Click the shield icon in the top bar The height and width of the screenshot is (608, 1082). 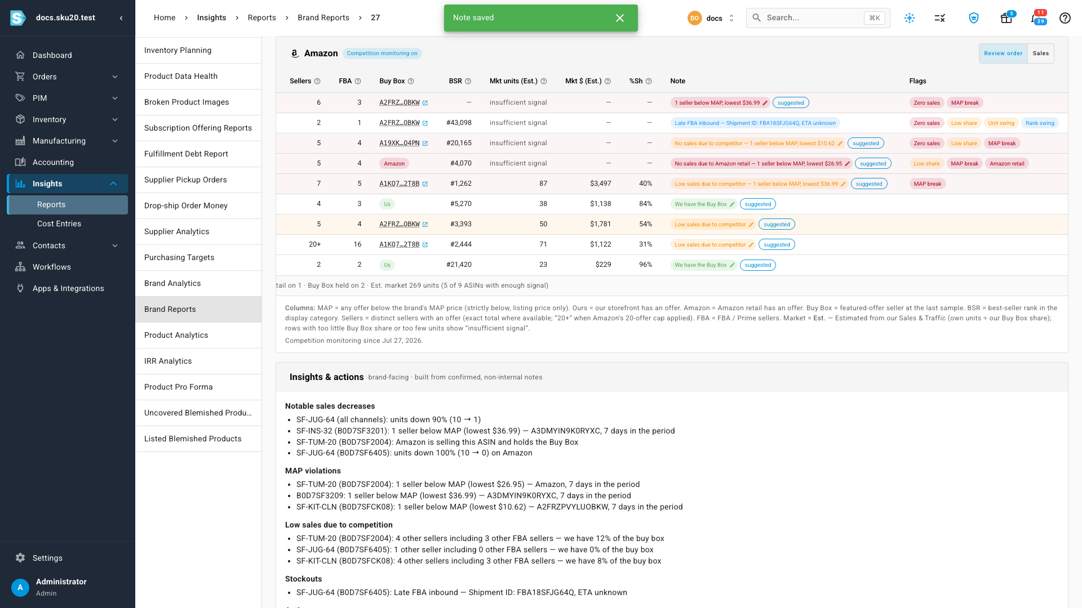tap(974, 18)
